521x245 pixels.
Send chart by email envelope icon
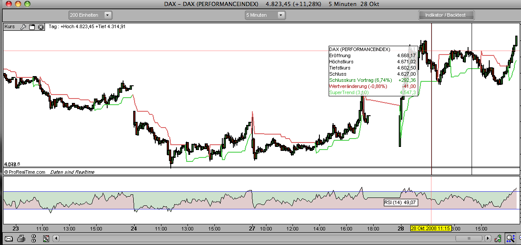[8, 238]
